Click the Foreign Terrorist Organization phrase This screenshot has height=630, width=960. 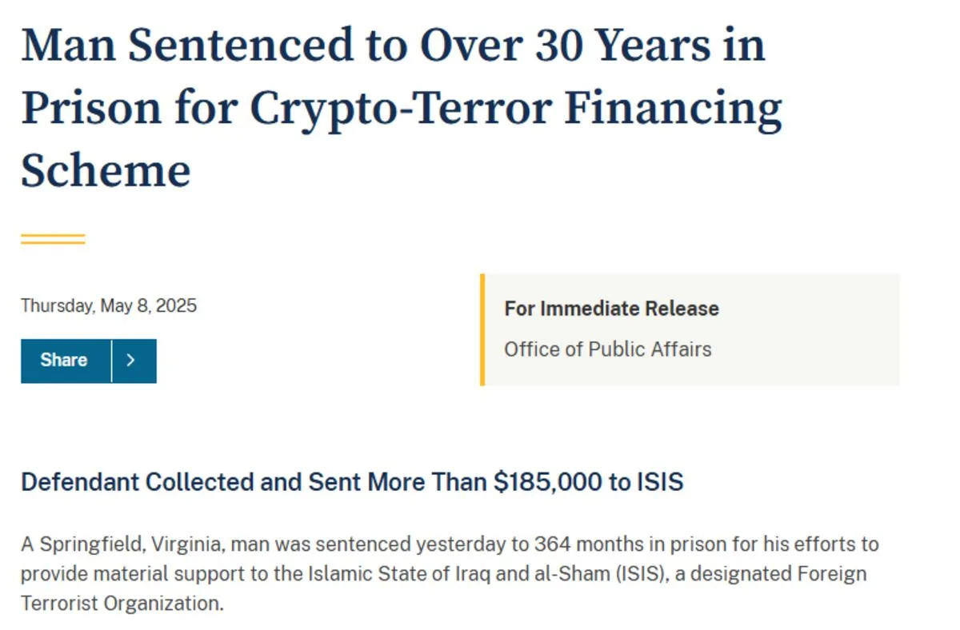point(444,588)
